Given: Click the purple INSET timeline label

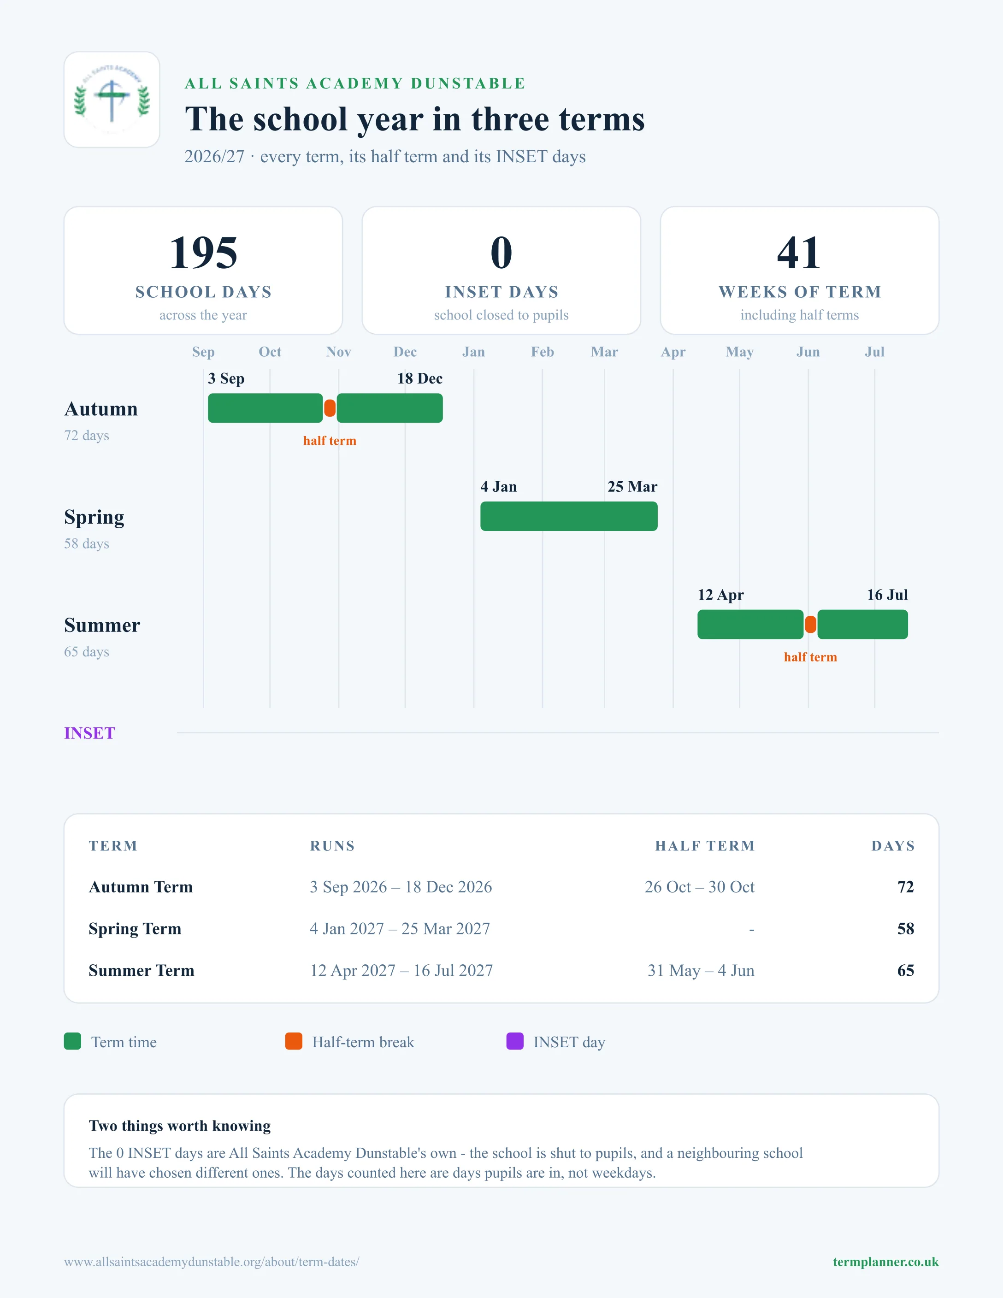Looking at the screenshot, I should point(90,733).
